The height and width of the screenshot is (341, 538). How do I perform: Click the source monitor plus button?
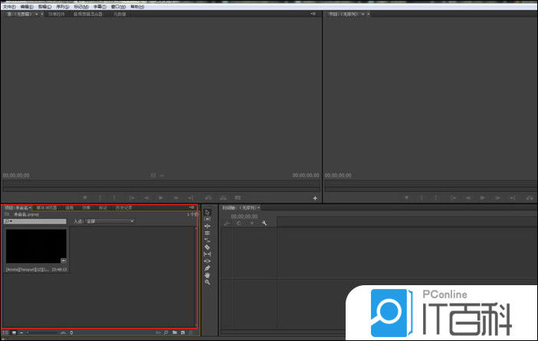click(x=315, y=198)
